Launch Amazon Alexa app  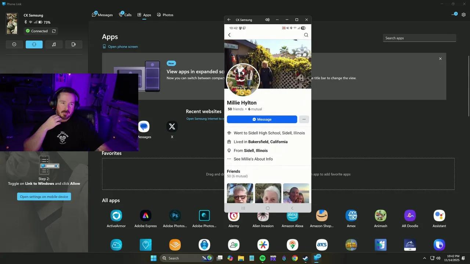[292, 216]
